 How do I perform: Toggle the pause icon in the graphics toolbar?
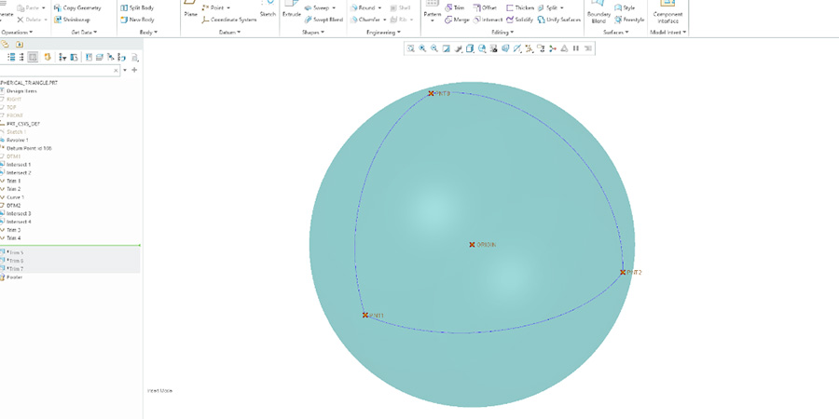pos(575,48)
